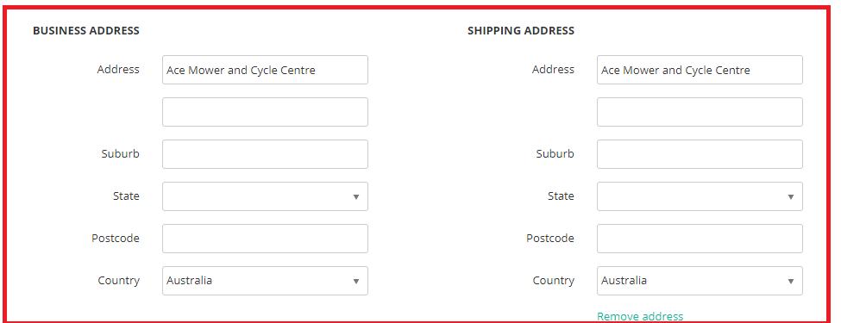Viewport: 841px width, 323px height.
Task: Expand the Shipping Address Country dropdown
Action: tap(700, 281)
